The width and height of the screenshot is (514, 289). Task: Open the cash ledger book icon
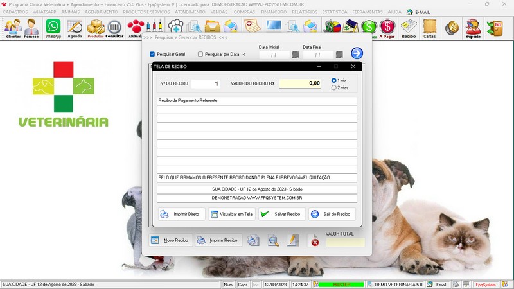[x=350, y=26]
